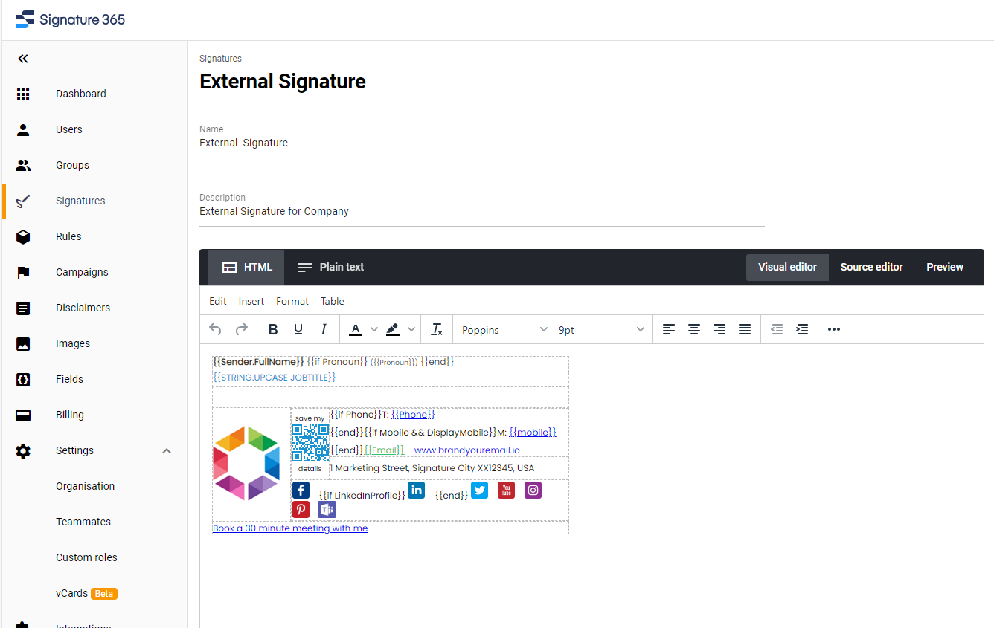Click the Bold formatting icon
Viewport: 994px width, 628px height.
coord(273,329)
